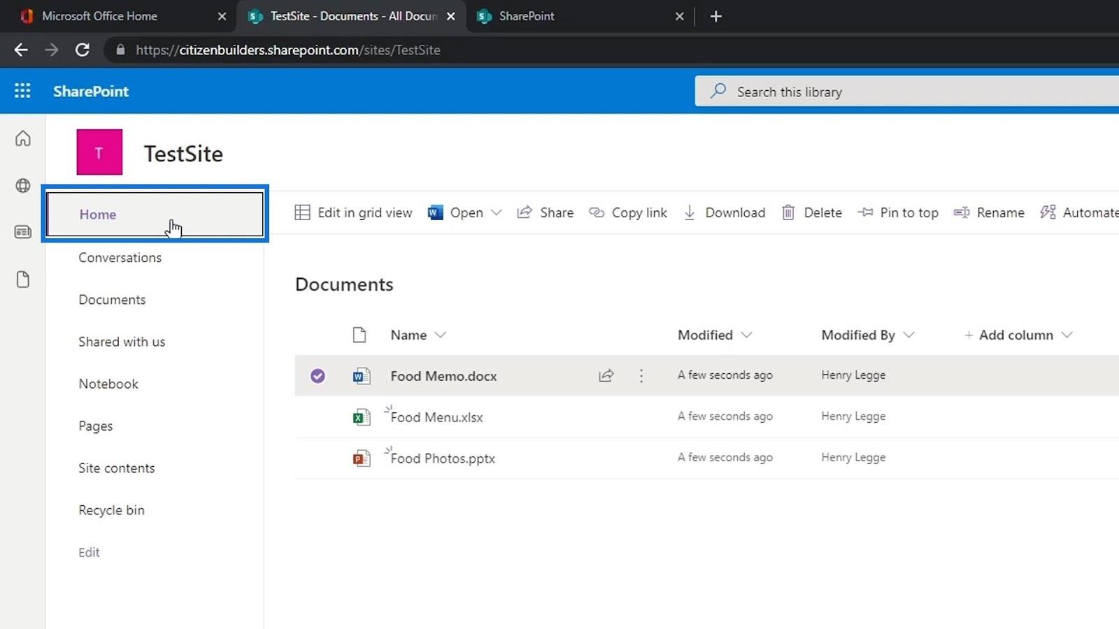Click Henry Legge on Food Memo.docx row
The height and width of the screenshot is (629, 1119).
[x=853, y=375]
